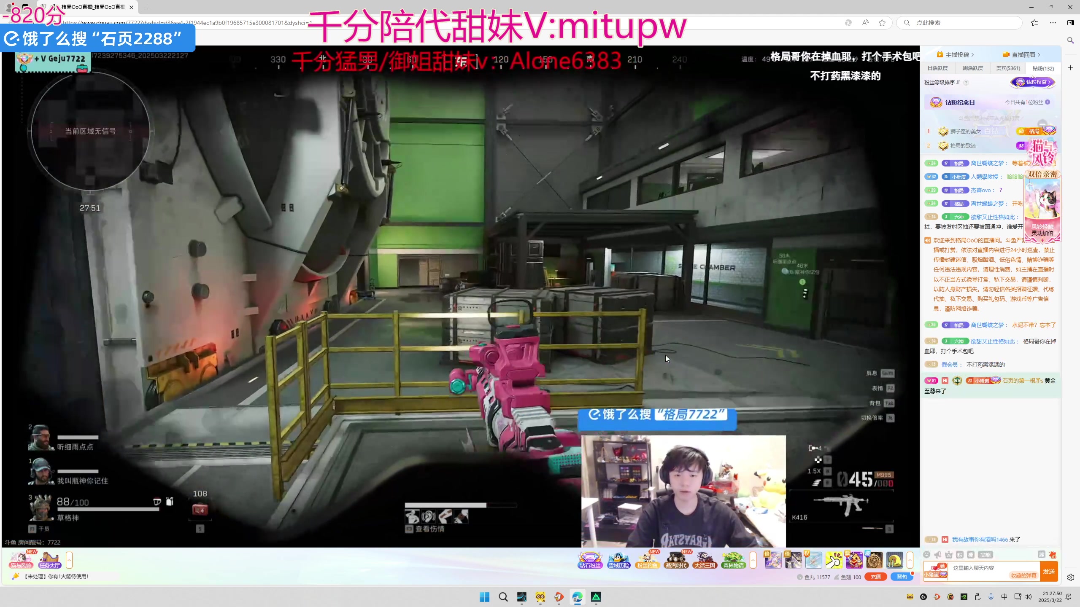The width and height of the screenshot is (1080, 607).
Task: Expand 直播回看 section
Action: pos(1021,55)
